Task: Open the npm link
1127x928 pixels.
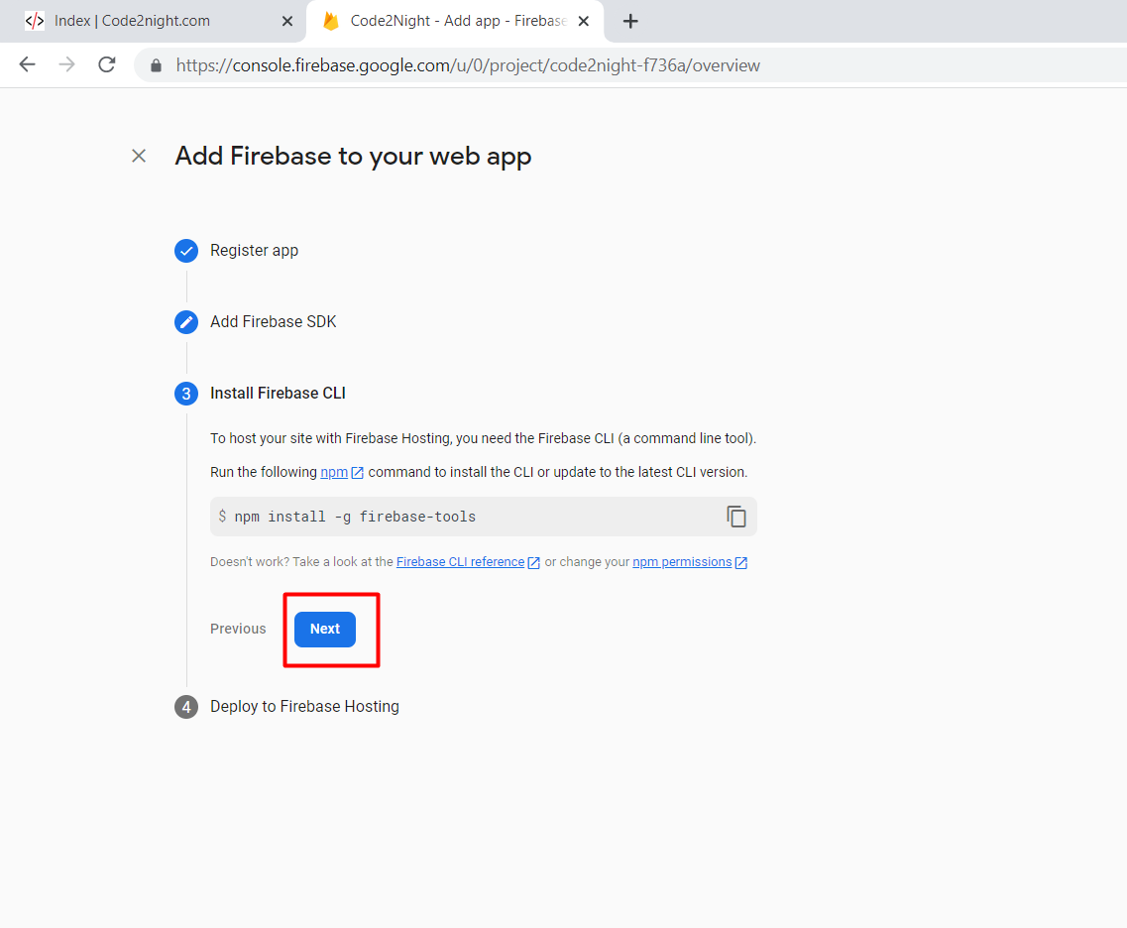Action: click(334, 472)
